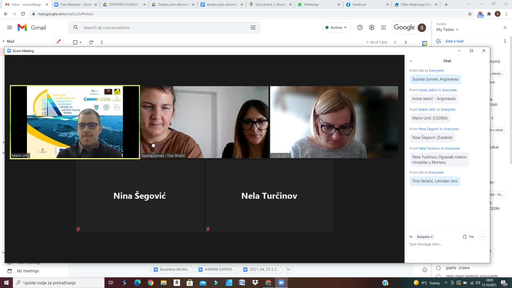Image resolution: width=512 pixels, height=288 pixels.
Task: Open chat more options ellipsis
Action: coord(483,237)
